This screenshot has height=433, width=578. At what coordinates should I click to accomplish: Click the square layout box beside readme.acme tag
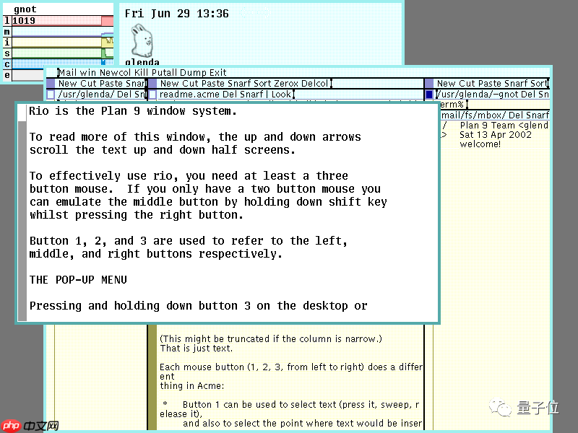tap(154, 95)
